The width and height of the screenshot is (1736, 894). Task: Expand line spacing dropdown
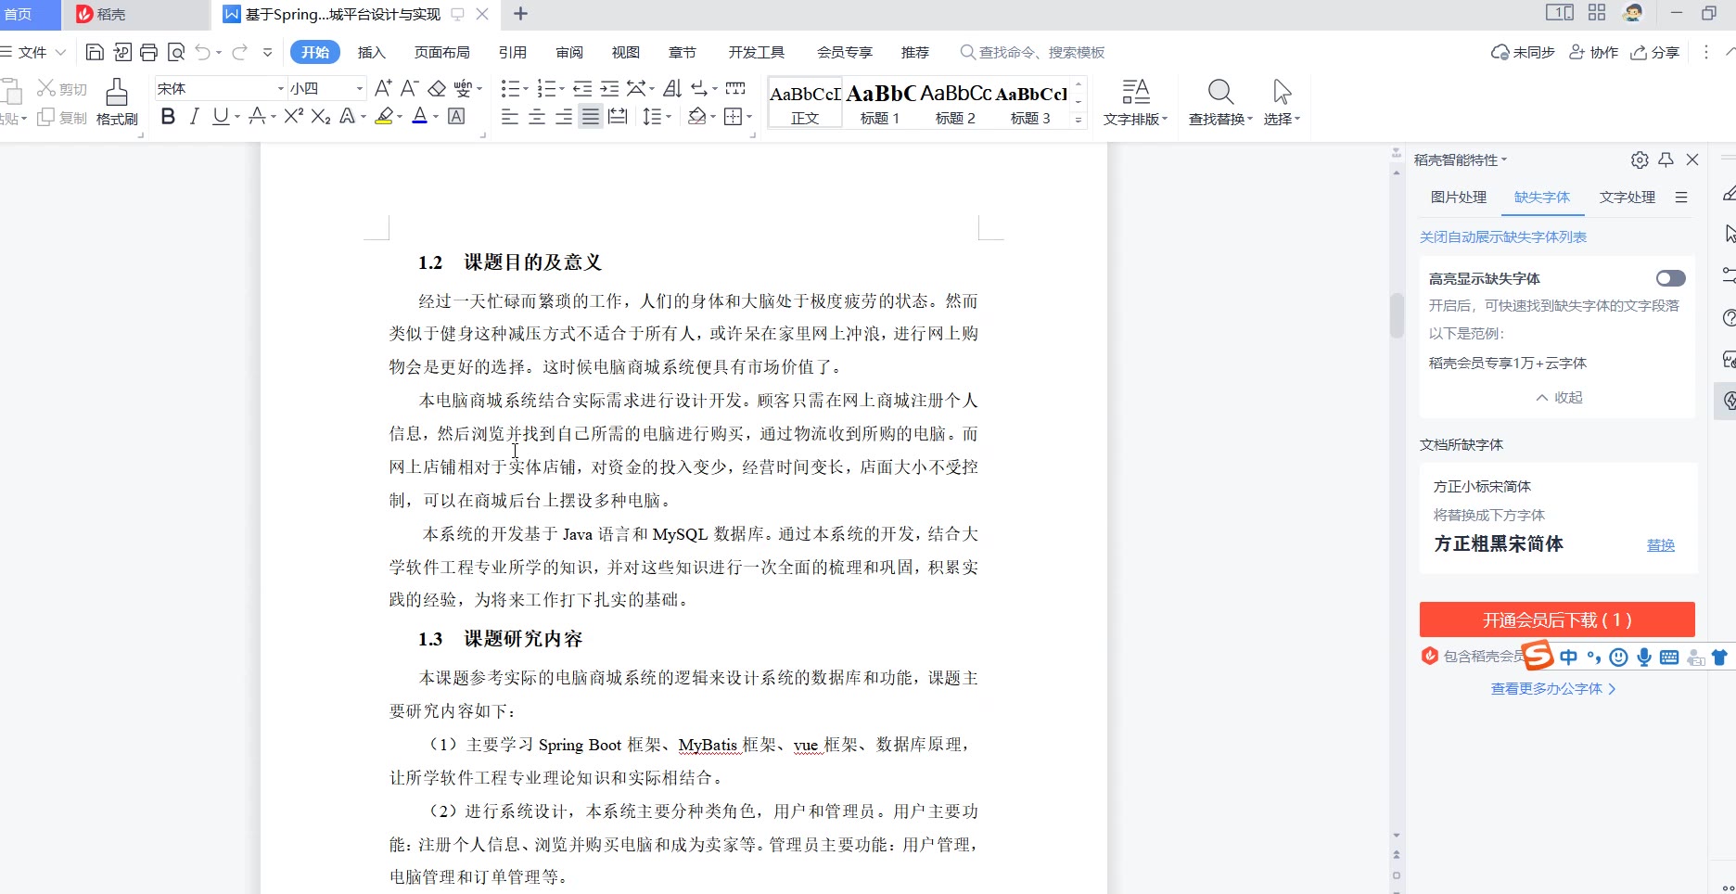[669, 116]
